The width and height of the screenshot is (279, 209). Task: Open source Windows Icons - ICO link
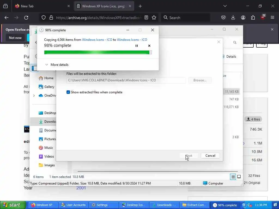coord(97,40)
